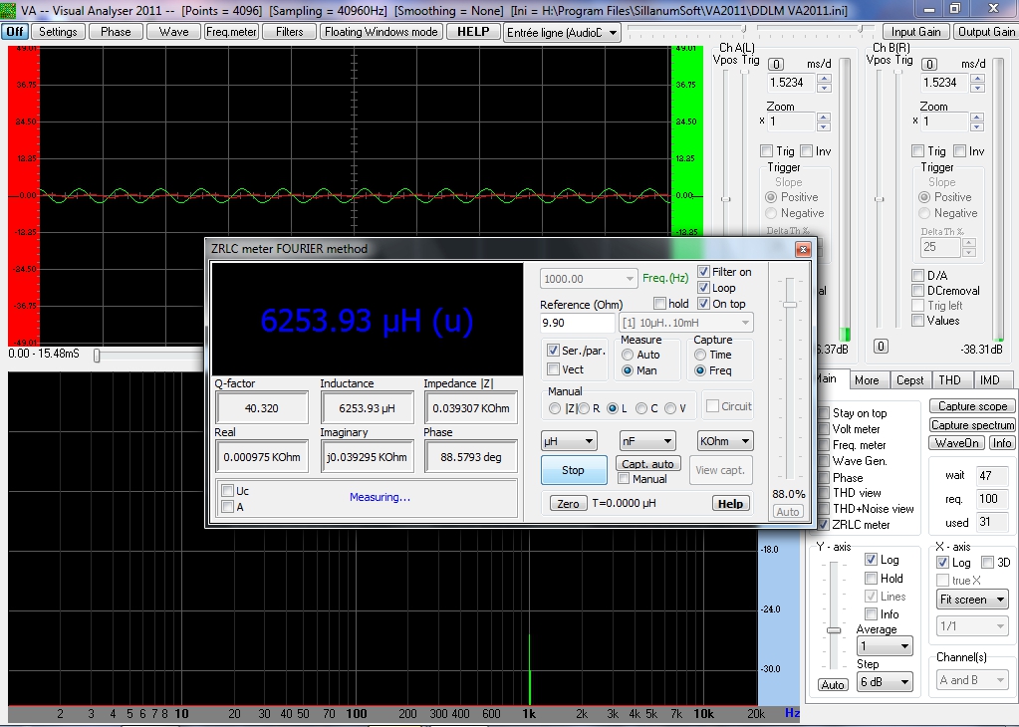
Task: Toggle the Loop checkbox in ZRLC meter
Action: point(703,288)
